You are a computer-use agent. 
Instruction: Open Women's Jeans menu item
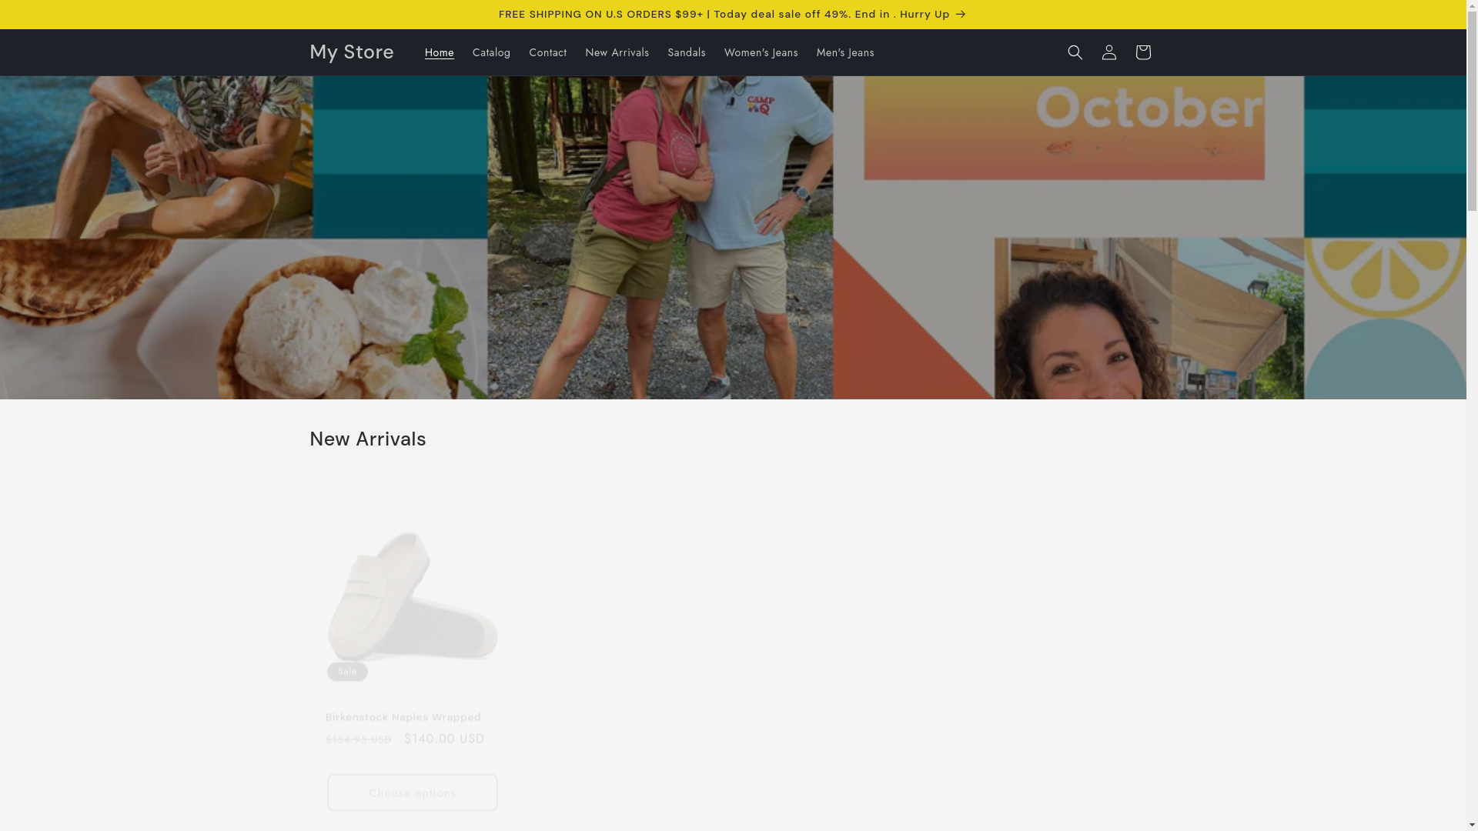pyautogui.click(x=761, y=52)
